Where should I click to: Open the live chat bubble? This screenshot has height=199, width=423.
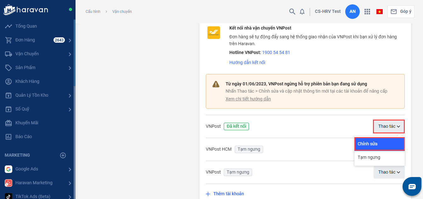(x=412, y=186)
